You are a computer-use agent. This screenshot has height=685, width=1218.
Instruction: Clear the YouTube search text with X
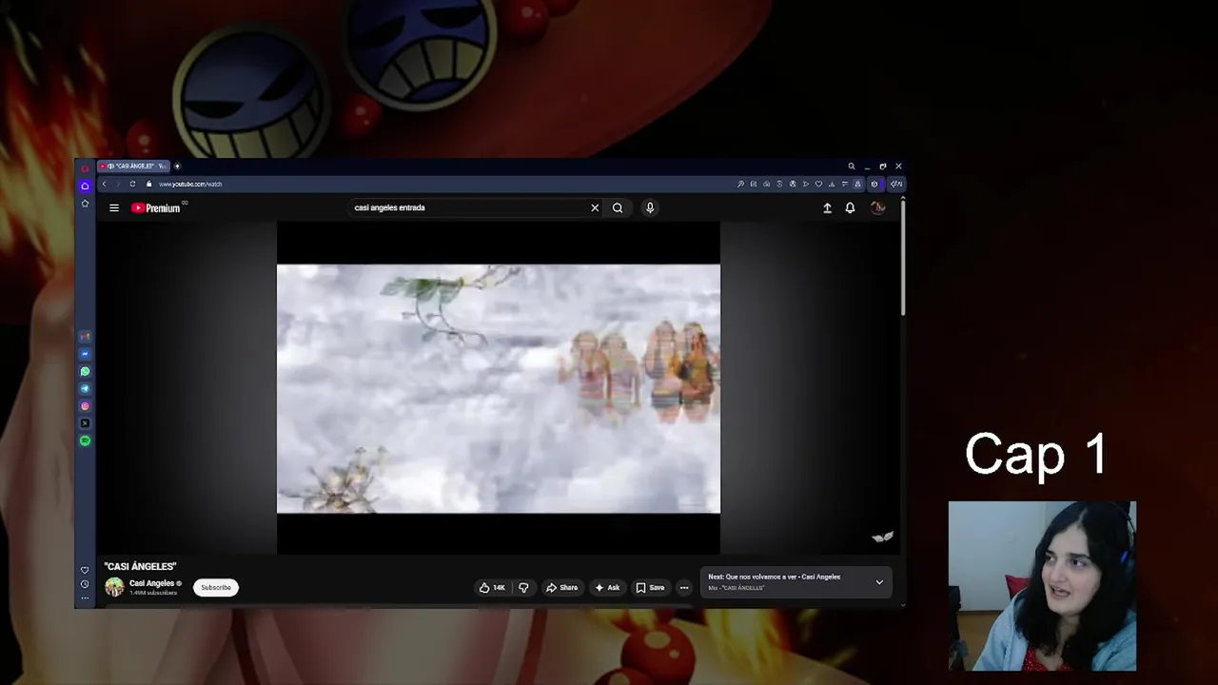(595, 207)
